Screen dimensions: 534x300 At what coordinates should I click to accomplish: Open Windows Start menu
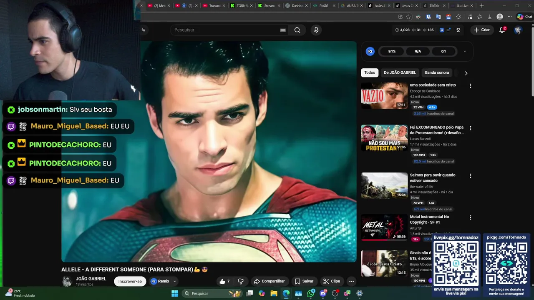click(x=175, y=293)
